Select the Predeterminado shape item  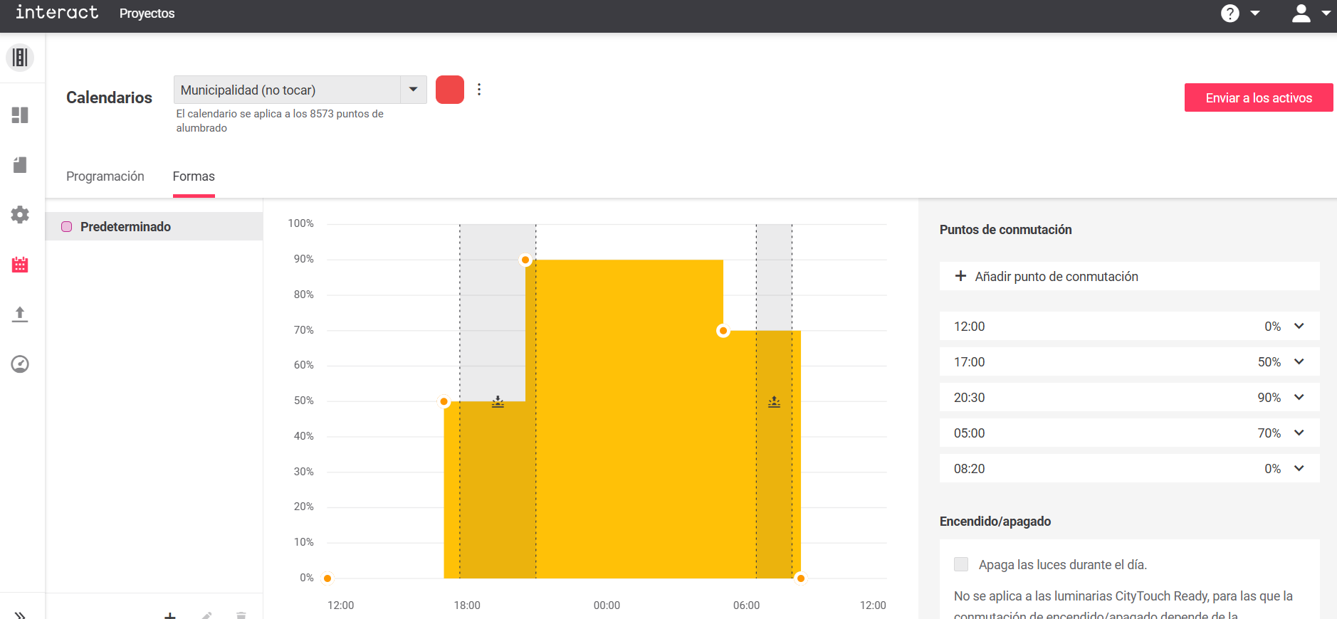(x=125, y=226)
